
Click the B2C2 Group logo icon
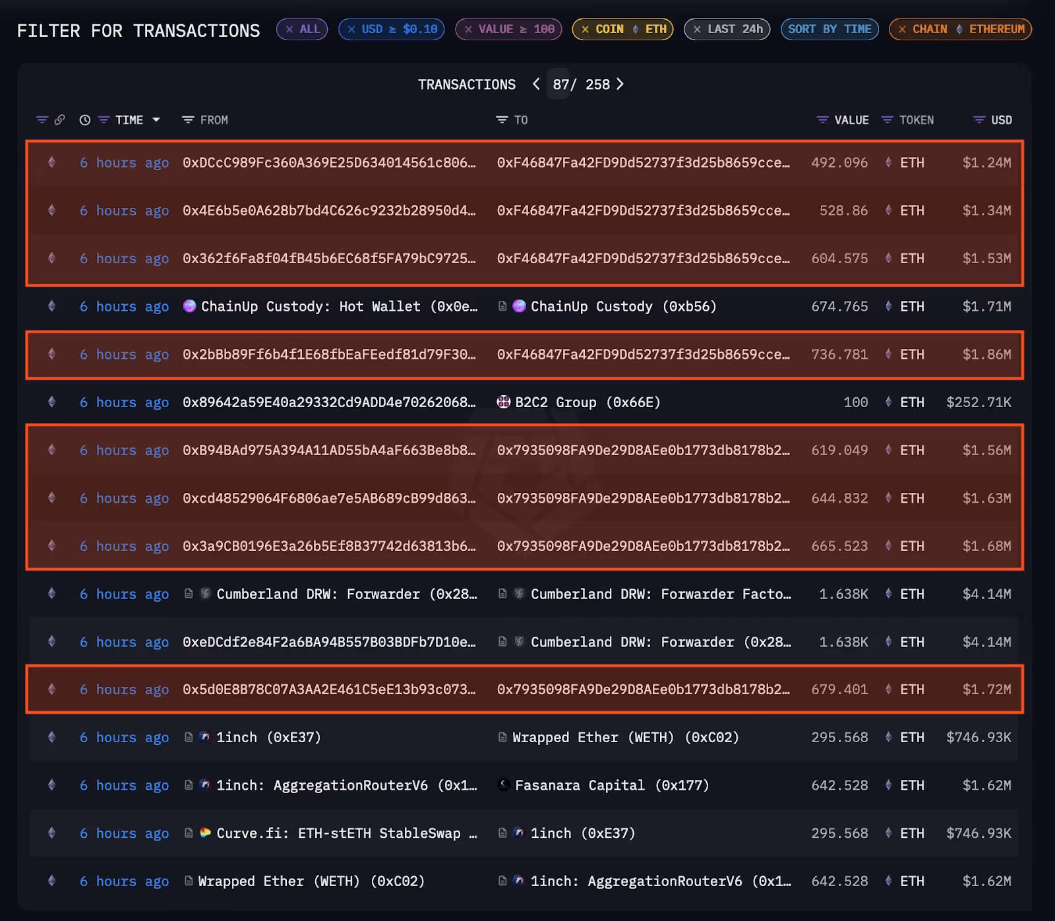coord(504,402)
